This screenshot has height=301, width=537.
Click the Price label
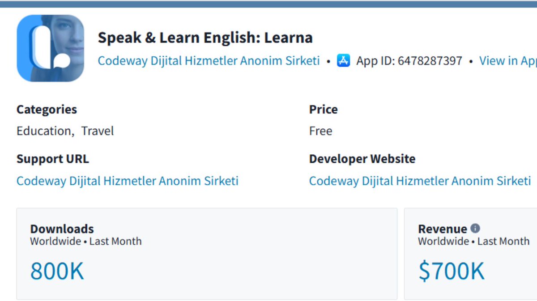tap(324, 110)
